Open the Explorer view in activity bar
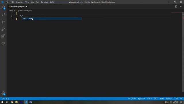 [x=3, y=8]
